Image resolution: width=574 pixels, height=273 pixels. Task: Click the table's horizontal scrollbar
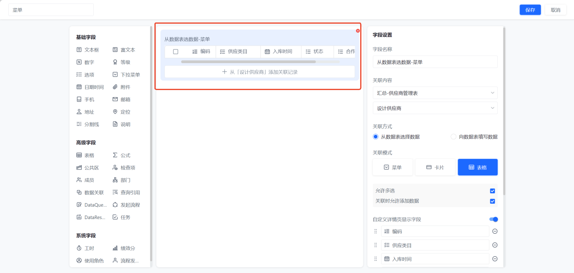(x=248, y=62)
